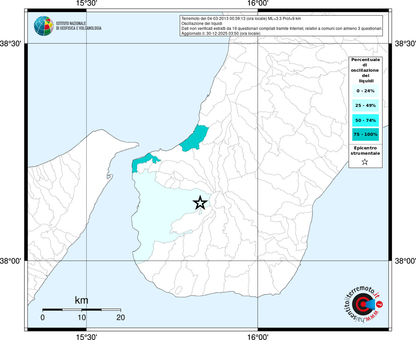This screenshot has width=416, height=340.
Task: Click the right 38°00' latitude label
Action: (405, 261)
